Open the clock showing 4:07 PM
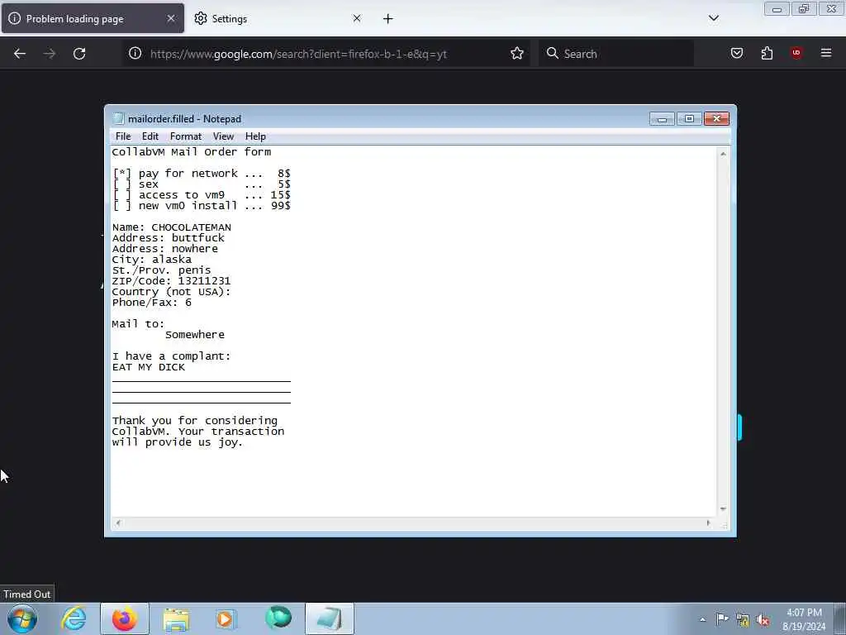Image resolution: width=846 pixels, height=635 pixels. [804, 619]
